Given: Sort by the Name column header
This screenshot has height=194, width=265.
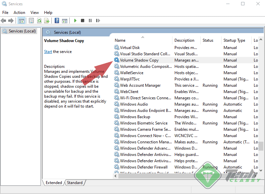Looking at the screenshot, I should tap(143, 40).
